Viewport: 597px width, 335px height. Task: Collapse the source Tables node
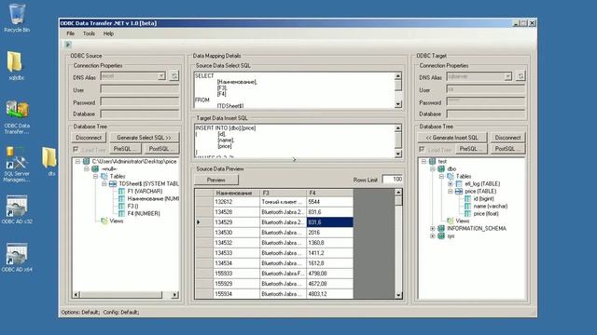[95, 177]
